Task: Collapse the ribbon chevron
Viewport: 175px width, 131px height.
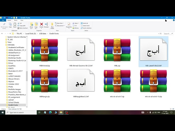Action: (x=171, y=20)
